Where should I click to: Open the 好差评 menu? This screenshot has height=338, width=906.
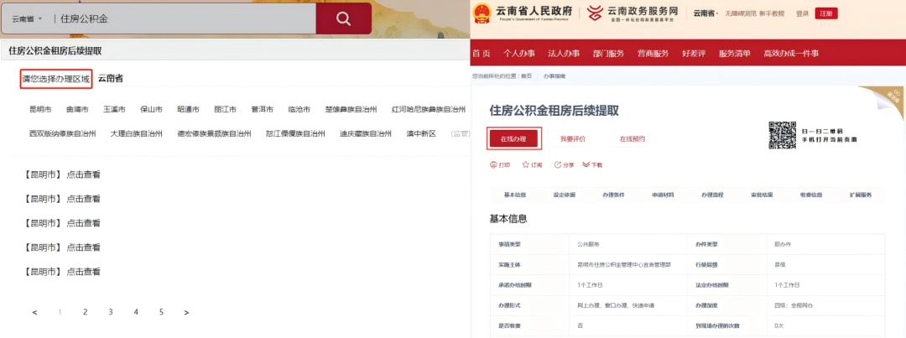coord(694,54)
